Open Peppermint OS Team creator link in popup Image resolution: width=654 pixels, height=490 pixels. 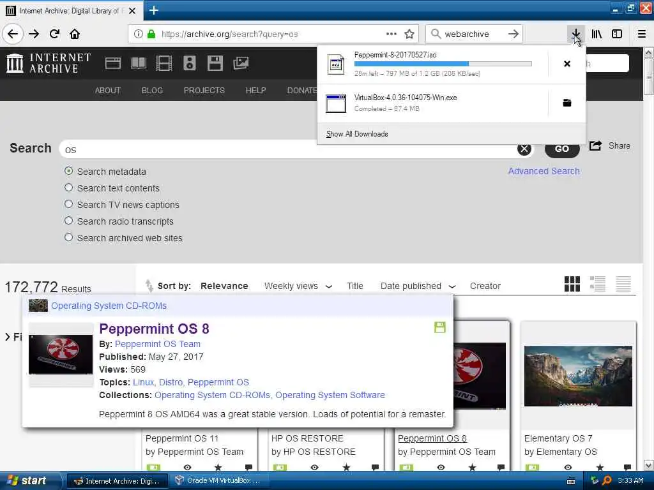pos(158,344)
